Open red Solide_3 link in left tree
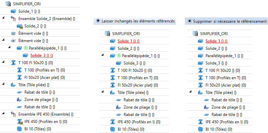This screenshot has height=133, width=268. [x=42, y=55]
